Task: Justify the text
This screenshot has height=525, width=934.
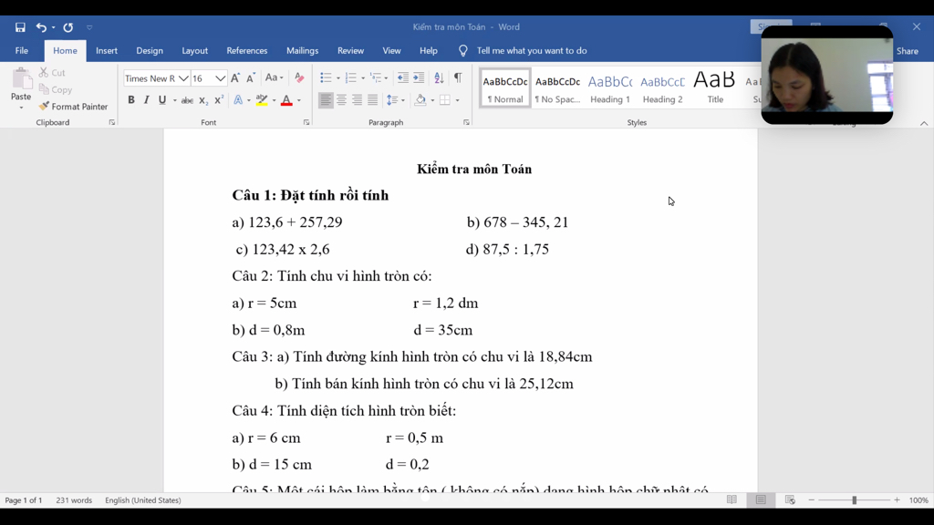Action: point(372,100)
